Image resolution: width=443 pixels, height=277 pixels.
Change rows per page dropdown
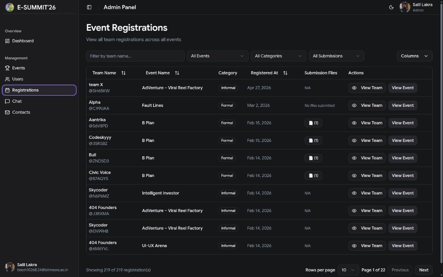click(348, 270)
